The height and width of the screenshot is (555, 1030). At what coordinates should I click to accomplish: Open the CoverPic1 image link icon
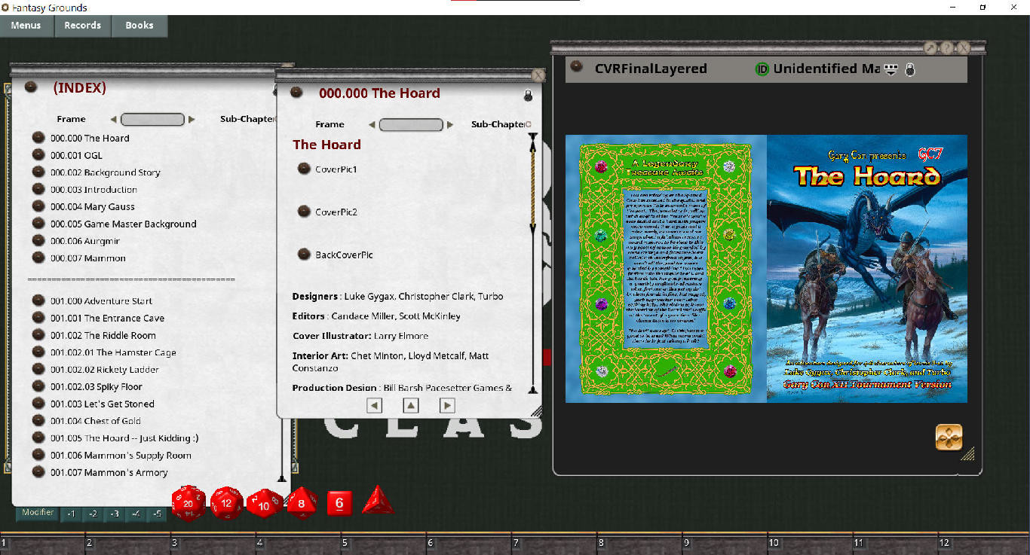304,169
